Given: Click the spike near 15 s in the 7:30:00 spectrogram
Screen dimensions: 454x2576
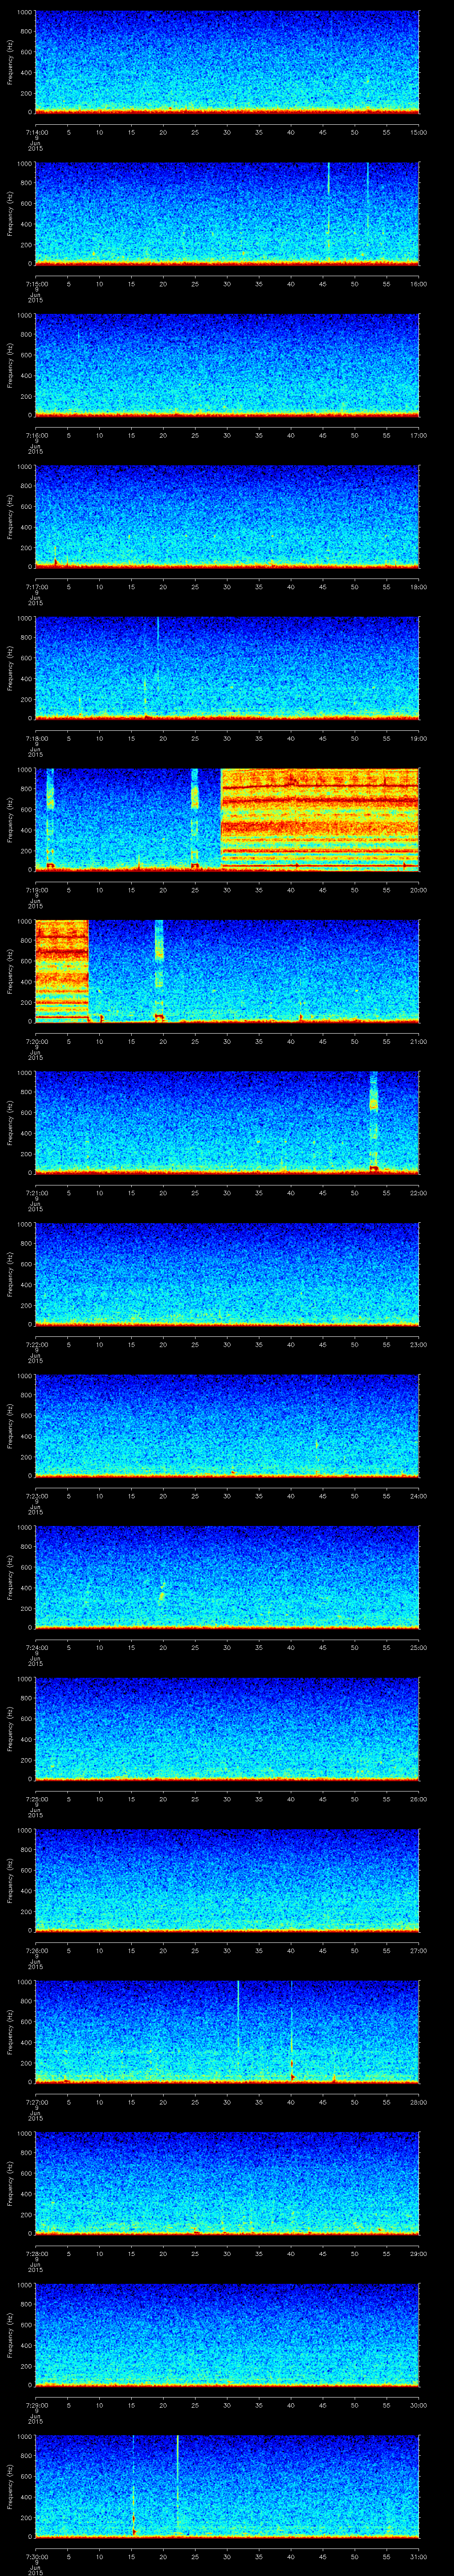Looking at the screenshot, I should pos(134,2485).
